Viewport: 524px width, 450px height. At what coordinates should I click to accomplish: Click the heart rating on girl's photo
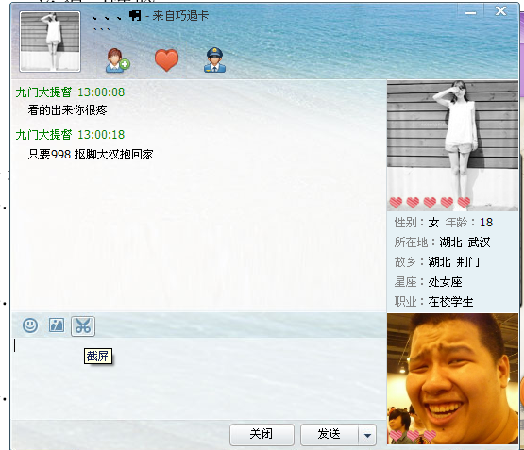coord(430,202)
